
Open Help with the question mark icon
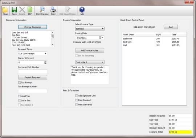click(x=82, y=10)
